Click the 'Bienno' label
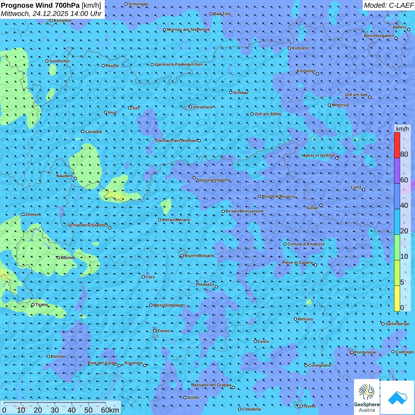Viewport: 415px width, 415px height. (58, 356)
